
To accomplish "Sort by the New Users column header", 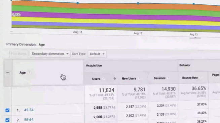I will click(129, 78).
